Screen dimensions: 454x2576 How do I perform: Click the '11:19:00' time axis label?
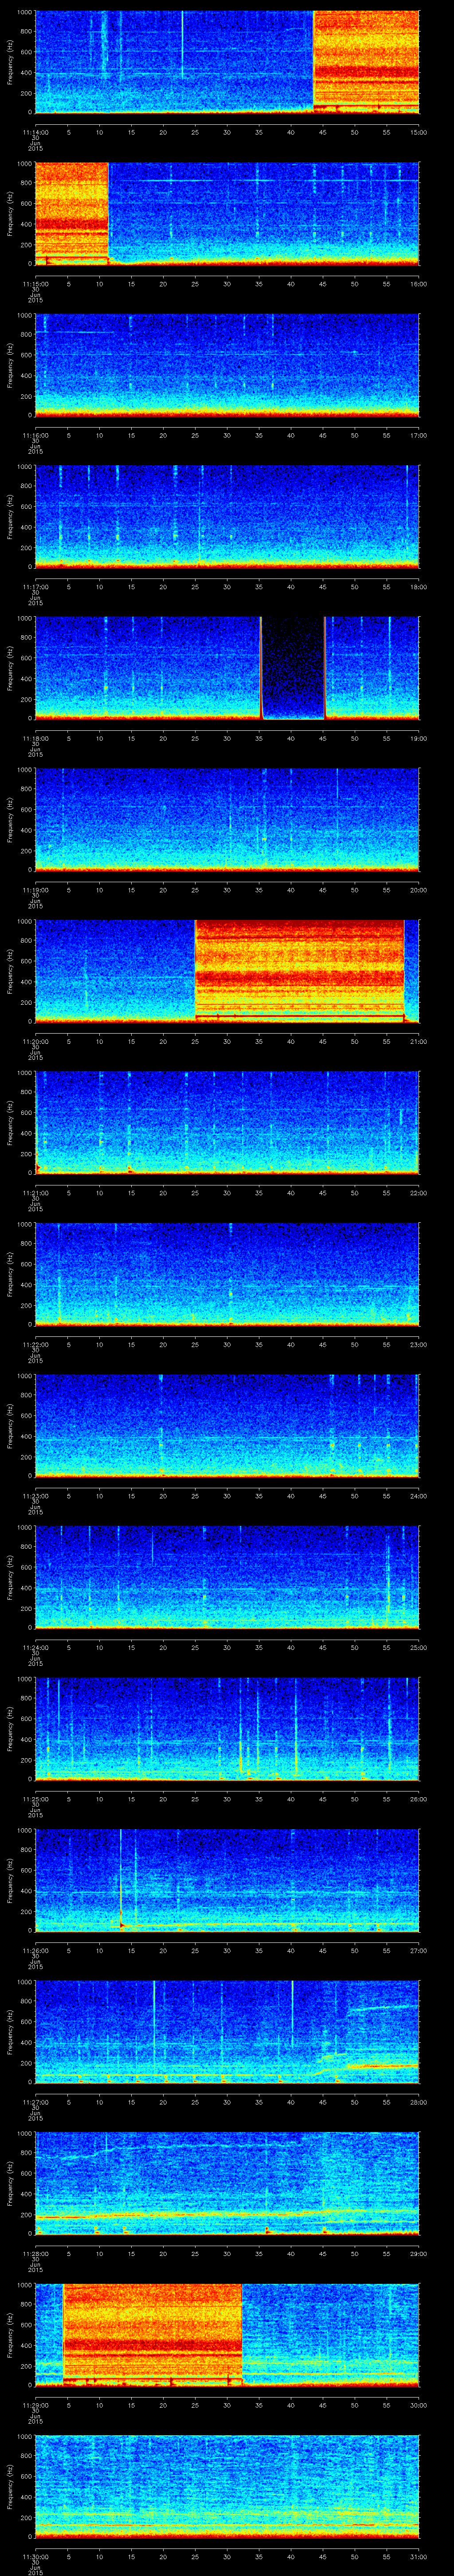pyautogui.click(x=35, y=890)
